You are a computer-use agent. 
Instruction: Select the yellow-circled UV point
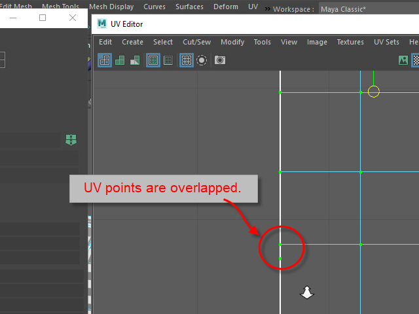tap(373, 92)
